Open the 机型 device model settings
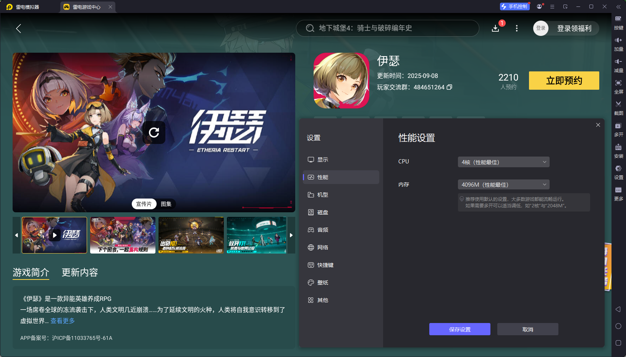 pos(341,195)
